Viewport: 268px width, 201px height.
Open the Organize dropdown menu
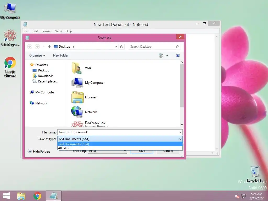point(37,55)
